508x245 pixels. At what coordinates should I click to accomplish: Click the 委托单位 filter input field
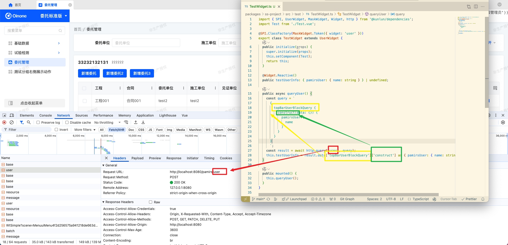[146, 43]
